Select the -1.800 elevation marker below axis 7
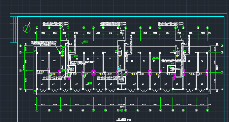Screen dimensions: 229x122 pyautogui.click(x=85, y=42)
